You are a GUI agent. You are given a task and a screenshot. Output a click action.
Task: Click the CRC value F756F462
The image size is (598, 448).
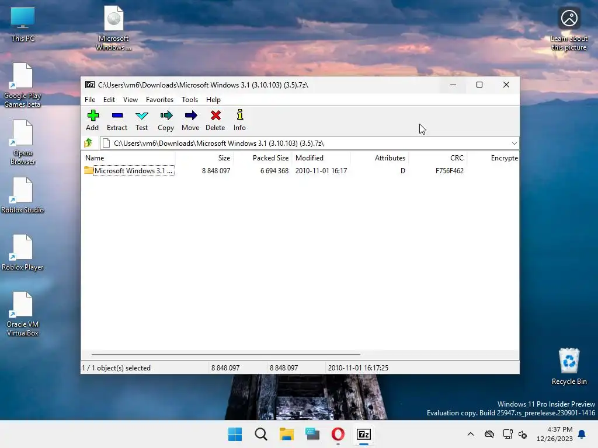(x=450, y=171)
